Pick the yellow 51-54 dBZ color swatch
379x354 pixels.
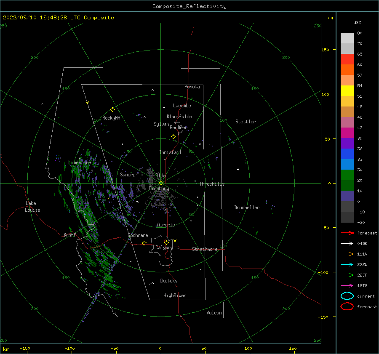pyautogui.click(x=347, y=91)
